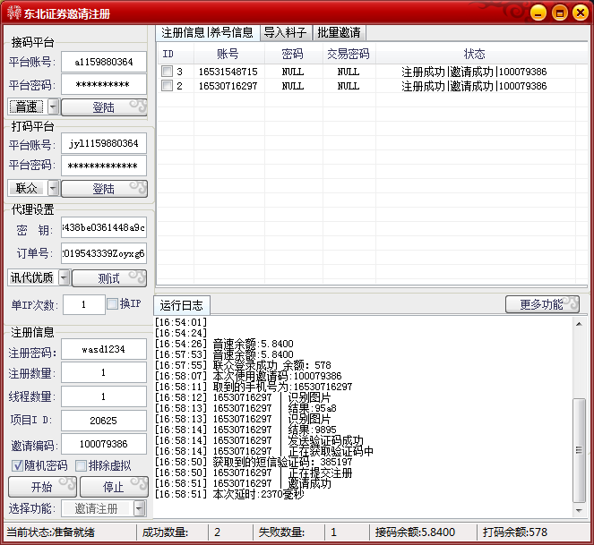Open the 批量邀请 tab
594x545 pixels.
click(339, 32)
